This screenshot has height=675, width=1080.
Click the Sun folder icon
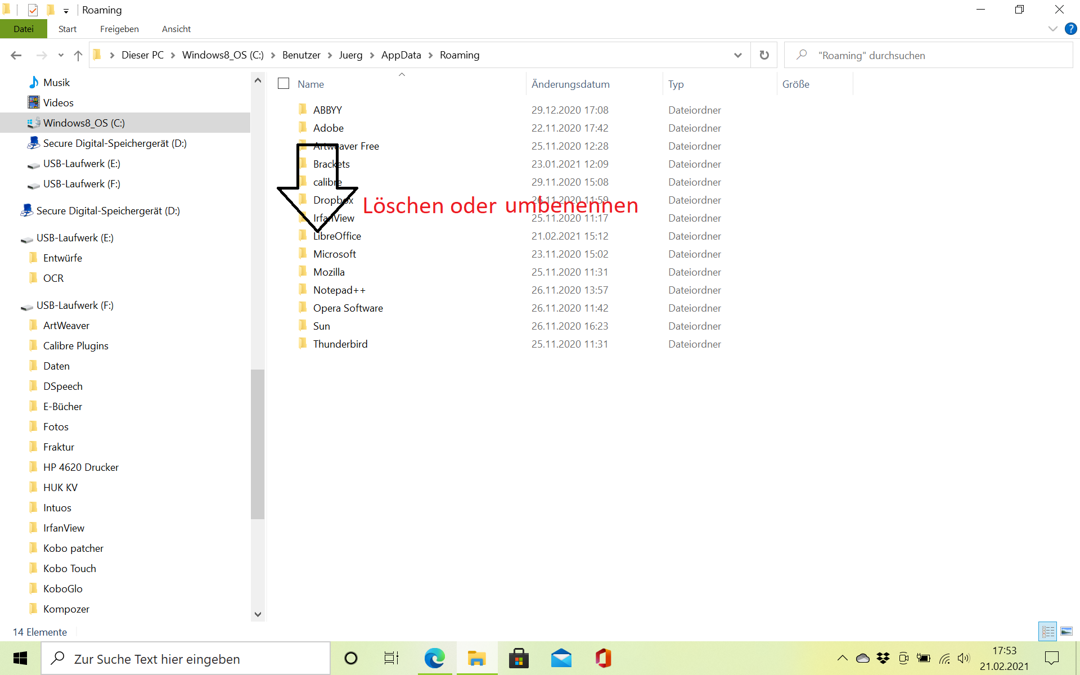(303, 325)
